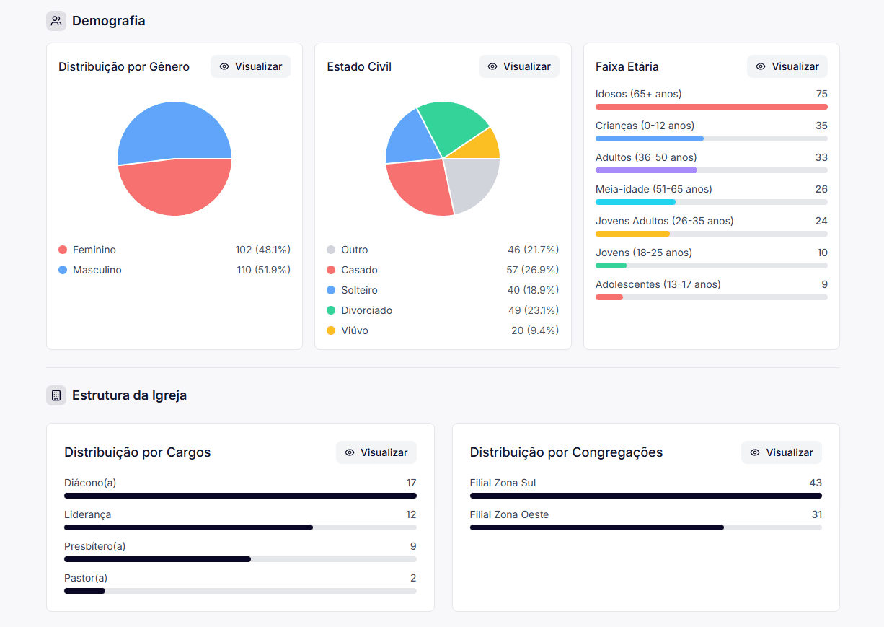This screenshot has height=627, width=884.
Task: Click the Presbítero(a) progress bar
Action: tap(240, 559)
